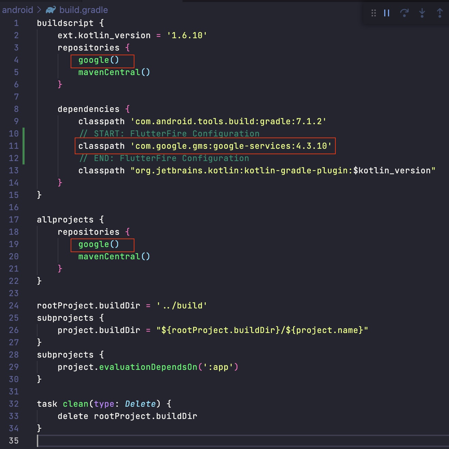The height and width of the screenshot is (449, 449).
Task: Click the buildscript keyword
Action: (x=65, y=23)
